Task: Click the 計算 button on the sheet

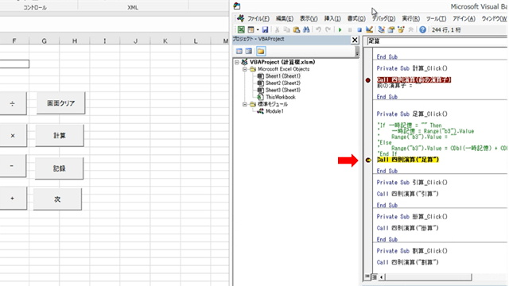Action: pos(60,136)
